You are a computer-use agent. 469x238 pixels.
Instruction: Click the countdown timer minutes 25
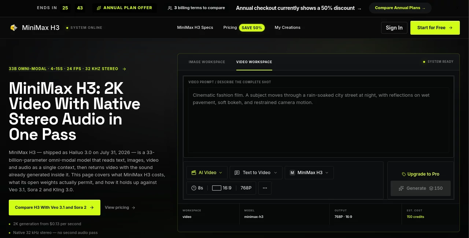[x=65, y=8]
